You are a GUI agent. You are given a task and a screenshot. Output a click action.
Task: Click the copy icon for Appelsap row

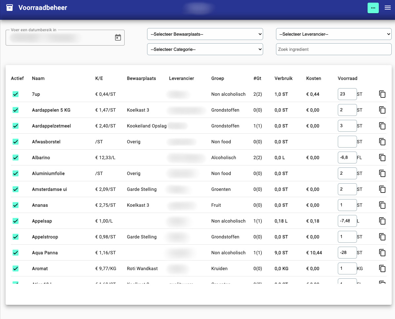(382, 221)
